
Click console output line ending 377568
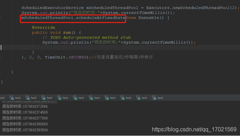tap(25, 118)
